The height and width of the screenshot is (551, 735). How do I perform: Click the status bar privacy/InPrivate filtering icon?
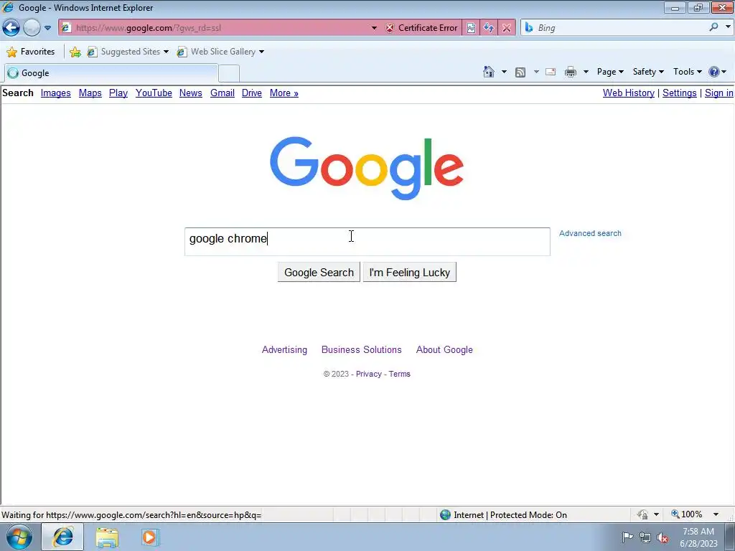click(x=642, y=514)
